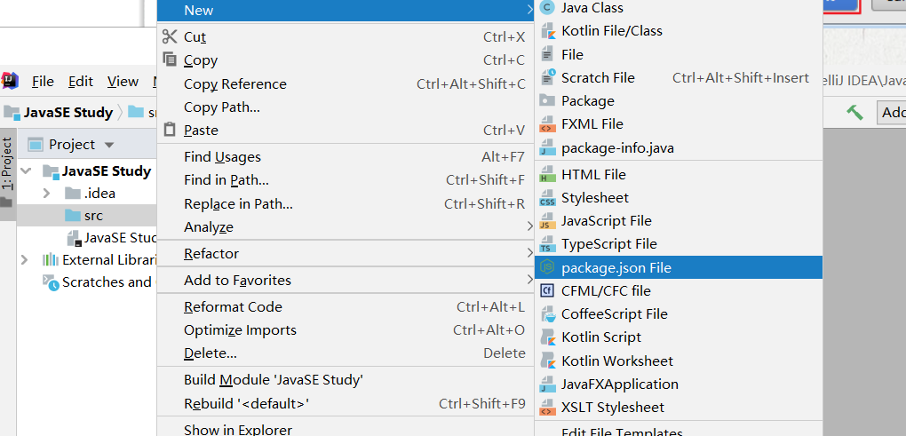Click the Copy icon in context menu

[170, 59]
